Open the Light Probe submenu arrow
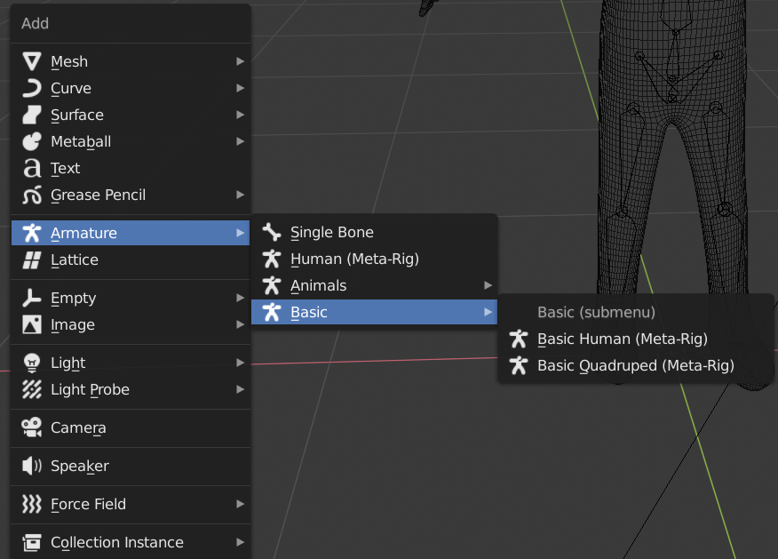The image size is (778, 559). tap(240, 390)
